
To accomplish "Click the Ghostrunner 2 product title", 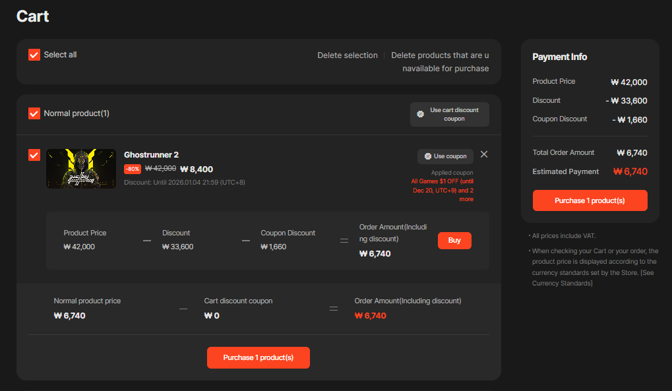I will (151, 155).
